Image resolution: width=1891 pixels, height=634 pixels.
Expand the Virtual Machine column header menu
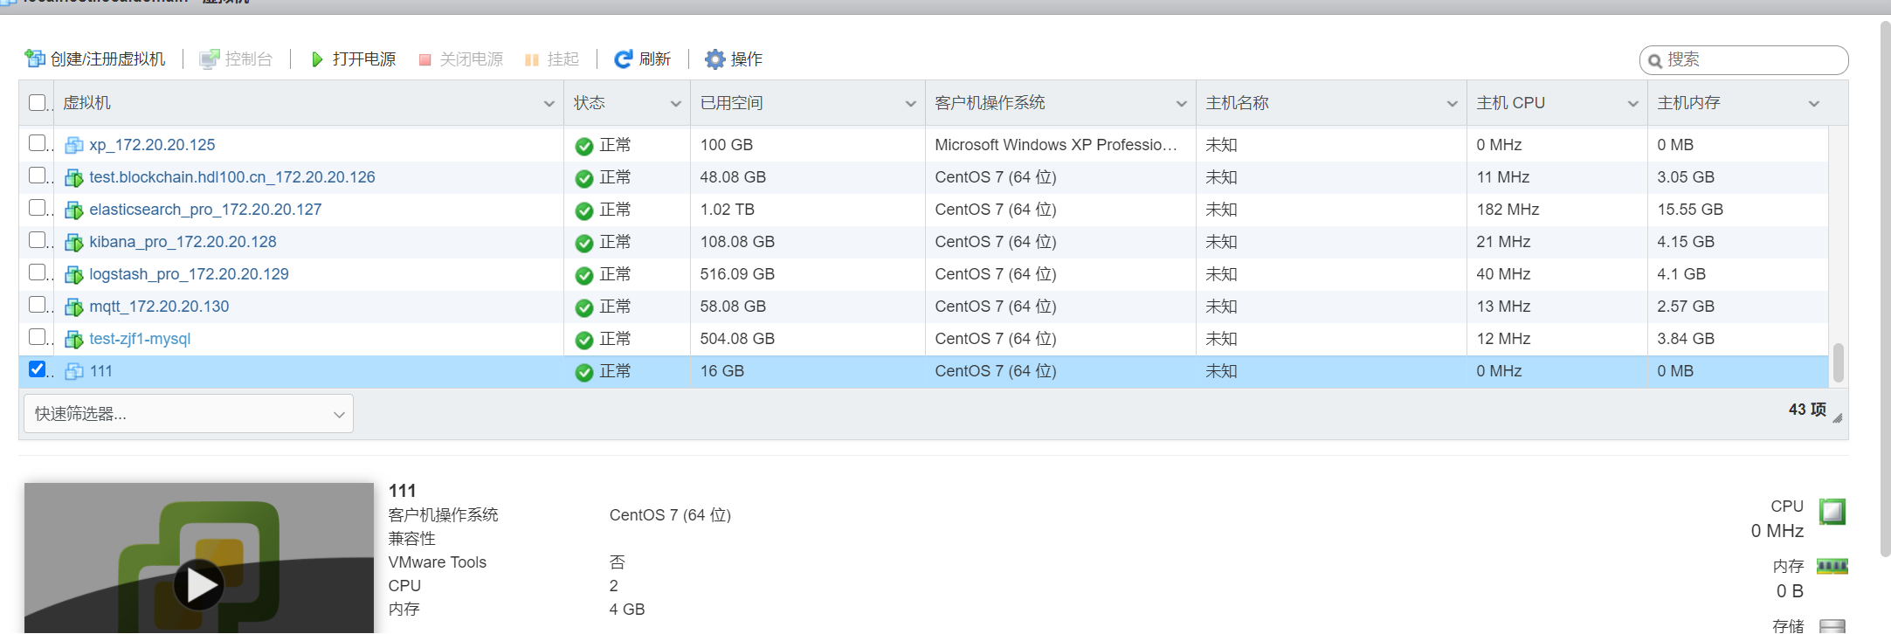coord(549,104)
